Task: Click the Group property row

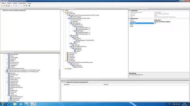Action: [159, 25]
